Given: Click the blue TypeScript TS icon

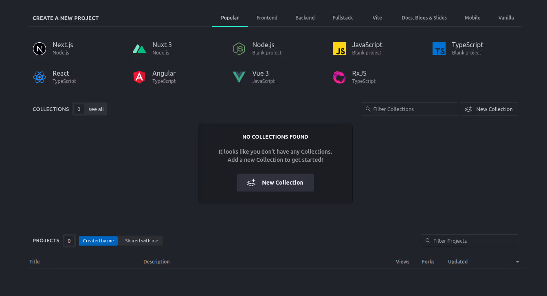Looking at the screenshot, I should [x=439, y=49].
